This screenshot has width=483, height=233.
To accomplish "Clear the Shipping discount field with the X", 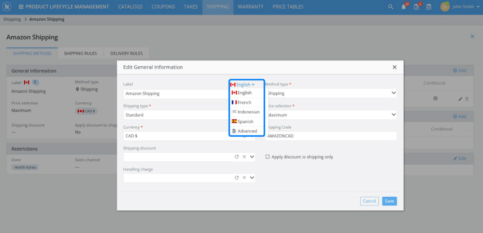I will 244,157.
